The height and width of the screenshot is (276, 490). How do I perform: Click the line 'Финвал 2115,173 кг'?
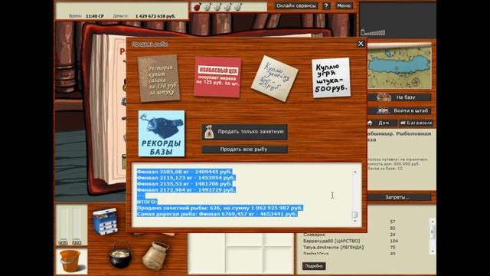click(x=186, y=178)
